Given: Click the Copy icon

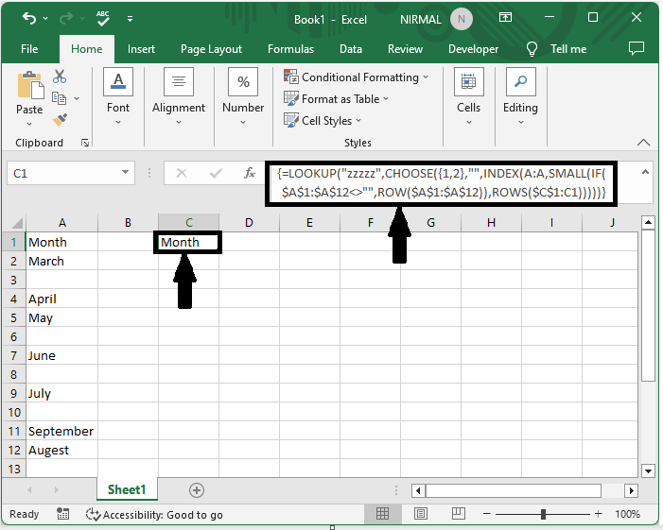Looking at the screenshot, I should [59, 98].
